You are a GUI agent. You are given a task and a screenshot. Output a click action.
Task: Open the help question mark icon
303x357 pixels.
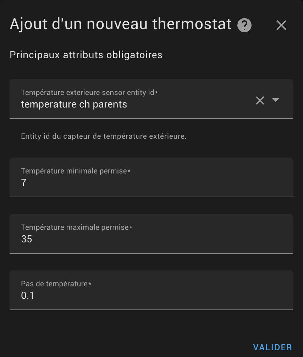click(x=244, y=26)
